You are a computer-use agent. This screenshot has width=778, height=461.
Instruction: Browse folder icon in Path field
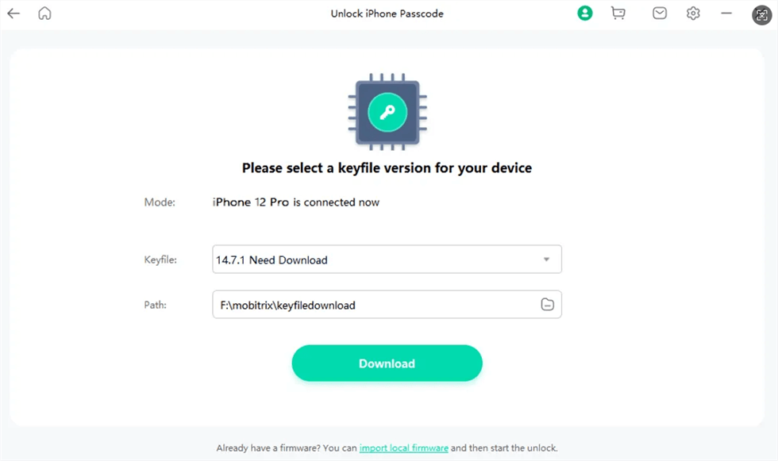point(547,305)
